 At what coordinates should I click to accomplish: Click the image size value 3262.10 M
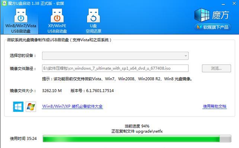pos(52,91)
